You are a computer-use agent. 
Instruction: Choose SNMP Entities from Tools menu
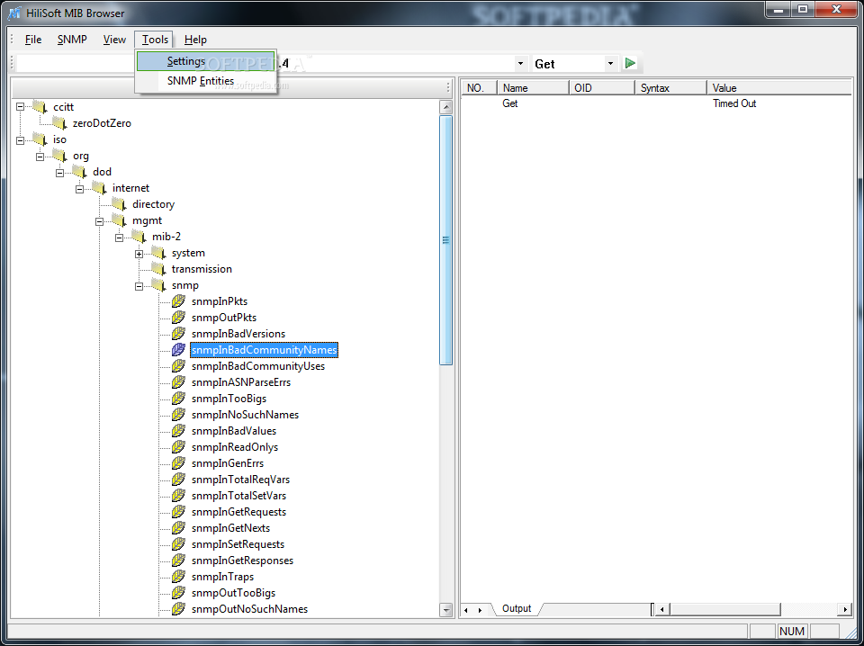pyautogui.click(x=205, y=81)
